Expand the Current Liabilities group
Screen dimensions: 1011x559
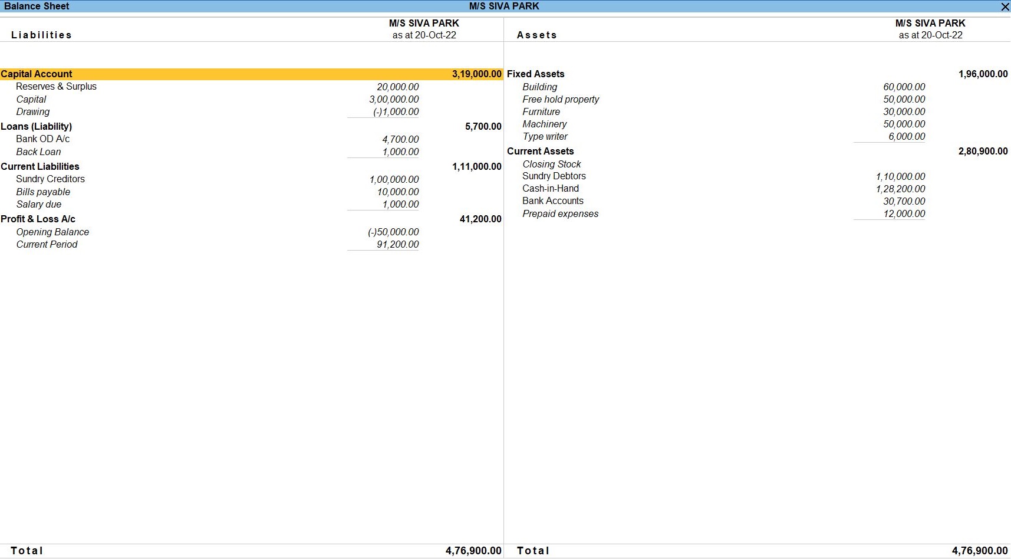click(x=40, y=166)
